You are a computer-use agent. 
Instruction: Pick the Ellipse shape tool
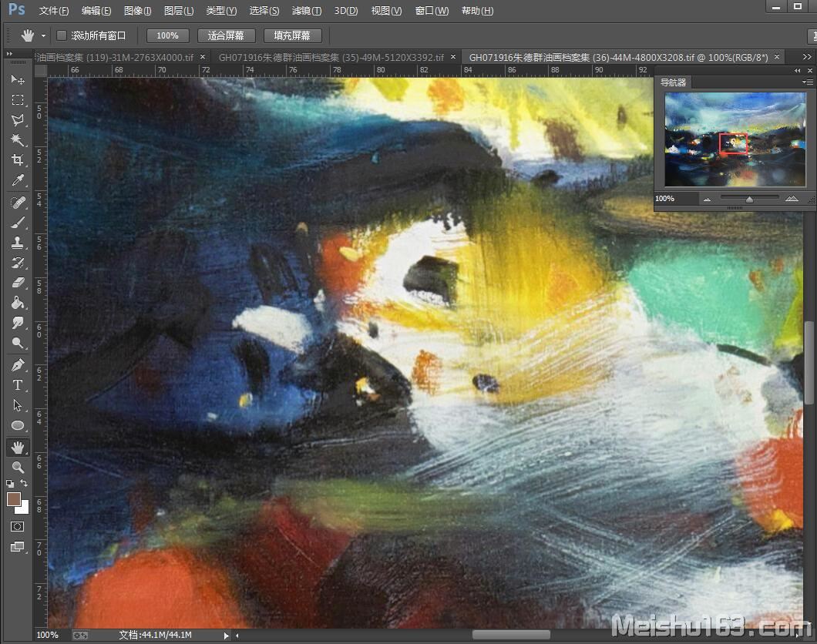tap(18, 425)
